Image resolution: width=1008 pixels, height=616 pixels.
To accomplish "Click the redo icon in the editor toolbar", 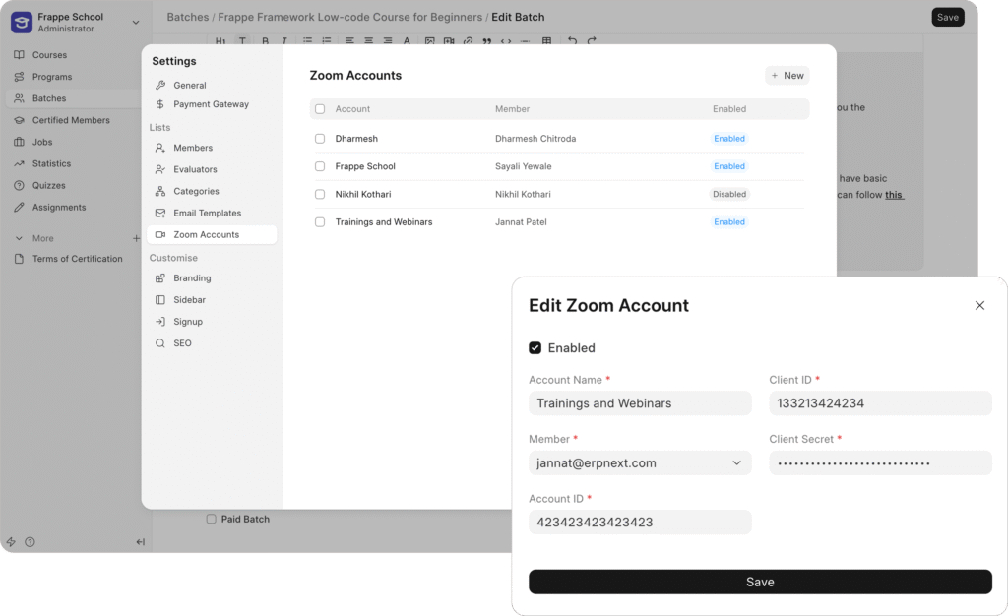I will (x=592, y=40).
